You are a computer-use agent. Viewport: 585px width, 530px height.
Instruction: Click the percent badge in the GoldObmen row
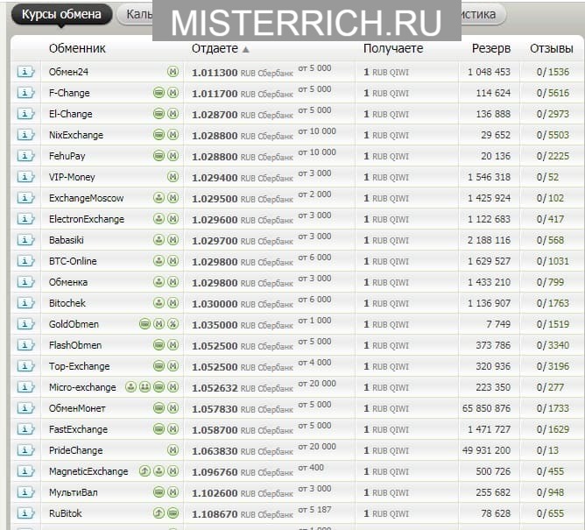click(173, 324)
